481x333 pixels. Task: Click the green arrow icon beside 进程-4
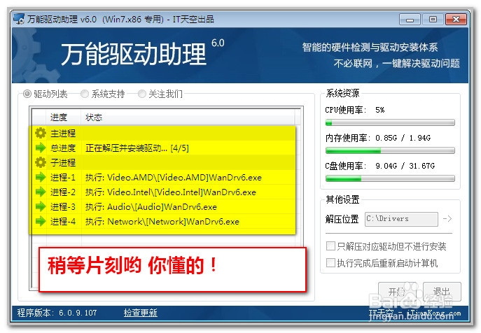(40, 221)
